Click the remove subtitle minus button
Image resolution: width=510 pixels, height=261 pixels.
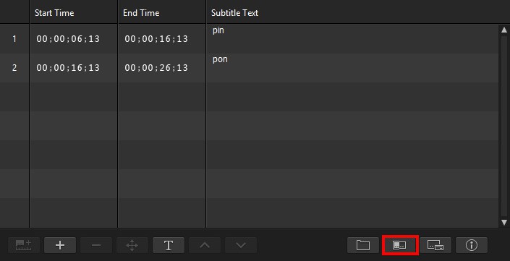click(96, 245)
